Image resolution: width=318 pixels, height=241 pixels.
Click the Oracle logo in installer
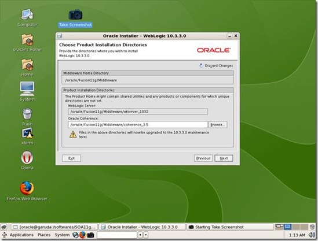[214, 50]
